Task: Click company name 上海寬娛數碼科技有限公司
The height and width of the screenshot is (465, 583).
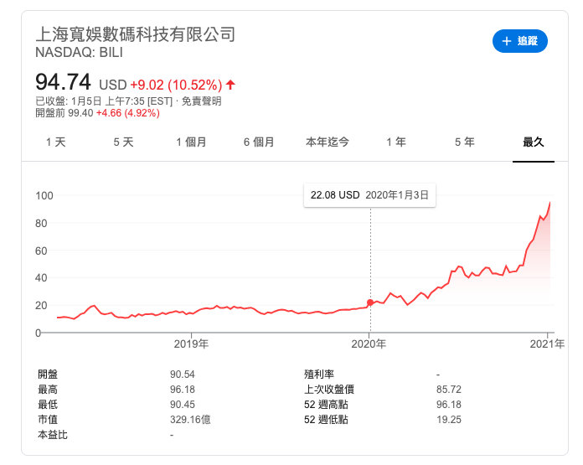Action: pyautogui.click(x=136, y=34)
